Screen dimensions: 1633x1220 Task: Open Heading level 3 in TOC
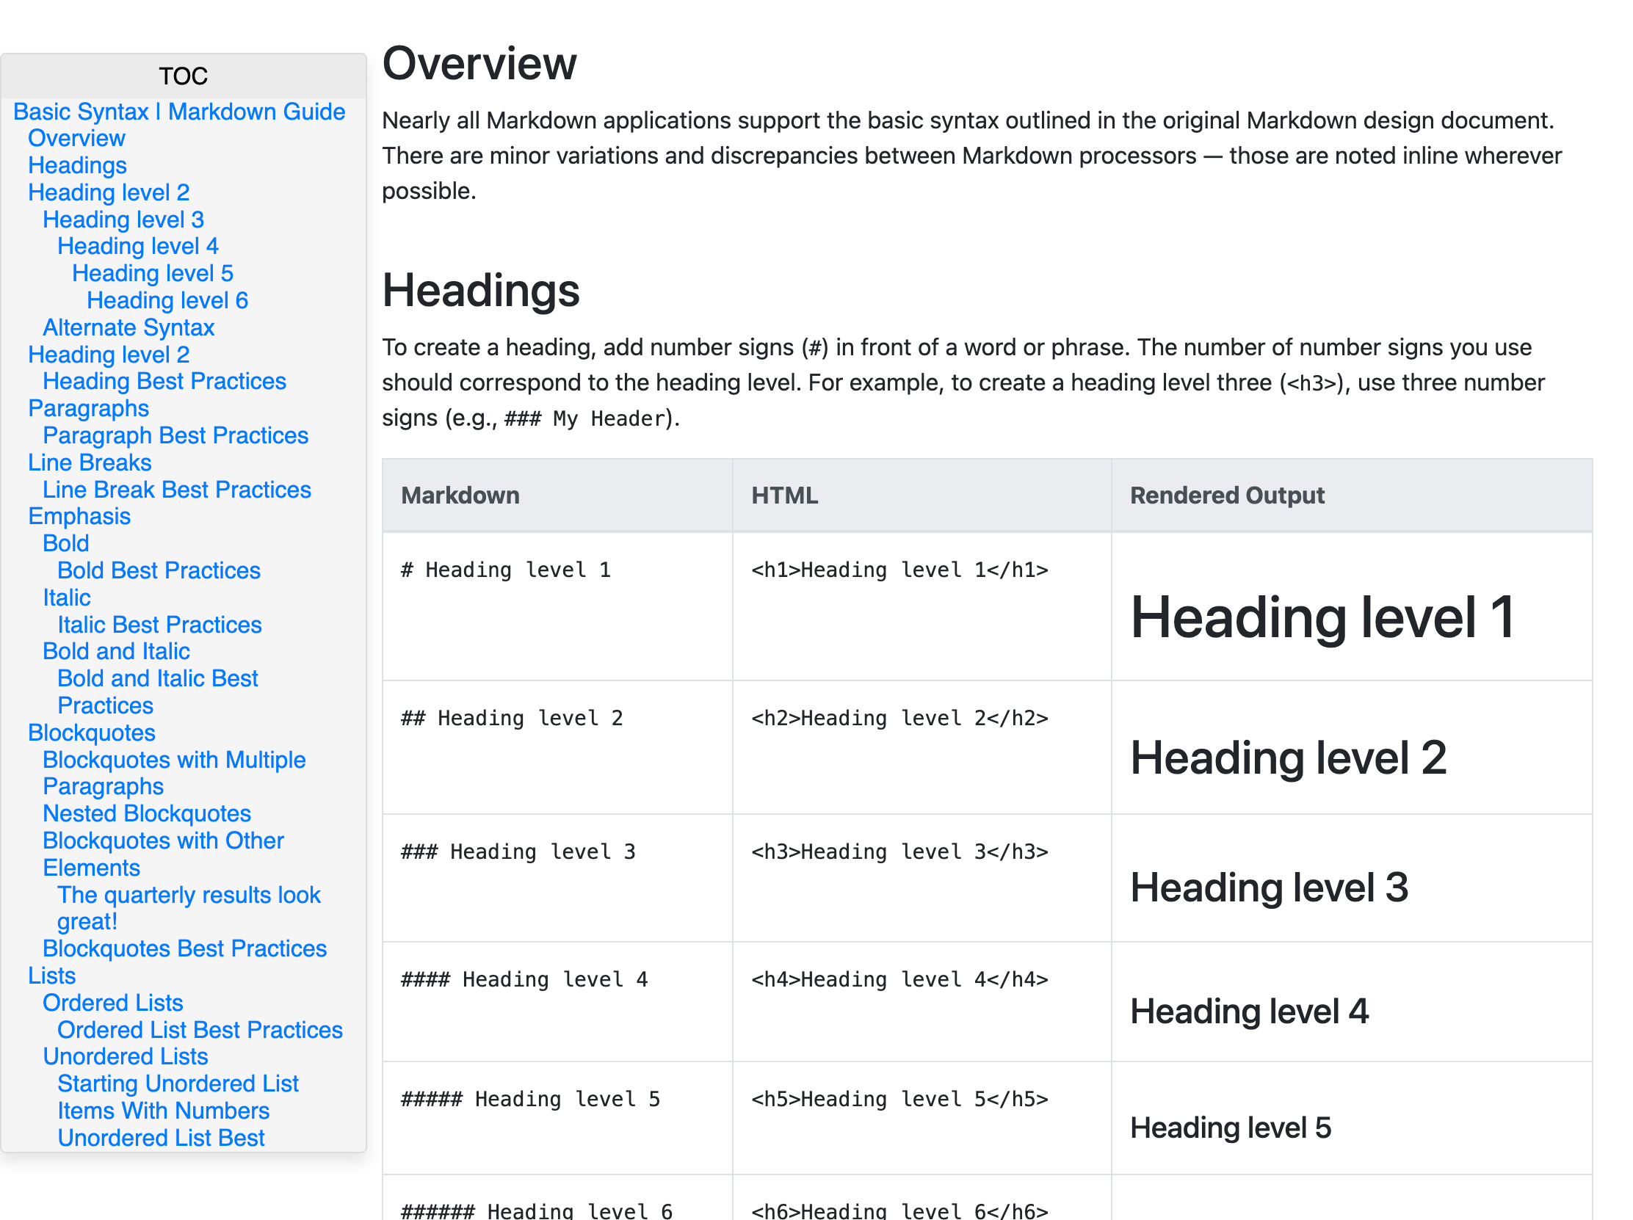[123, 219]
